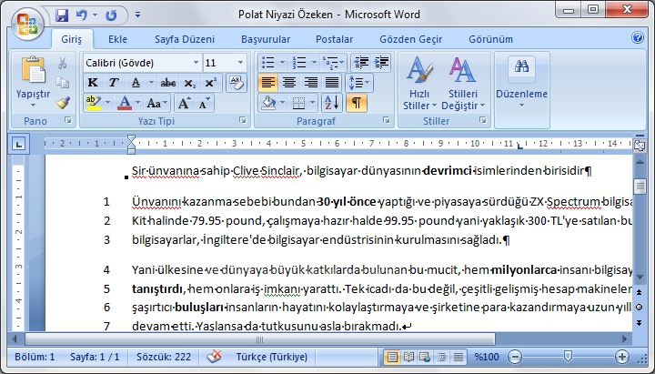Switch to Gözden Geçir tab
Image resolution: width=655 pixels, height=374 pixels.
pos(410,39)
